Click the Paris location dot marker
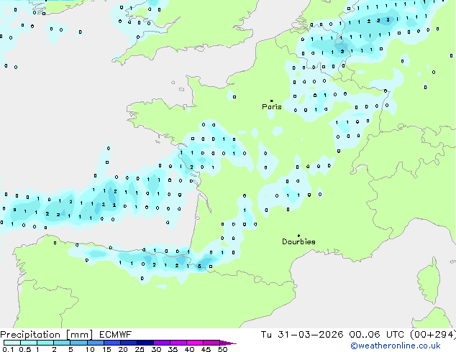Viewport: 456px width, 352px height. (x=272, y=101)
